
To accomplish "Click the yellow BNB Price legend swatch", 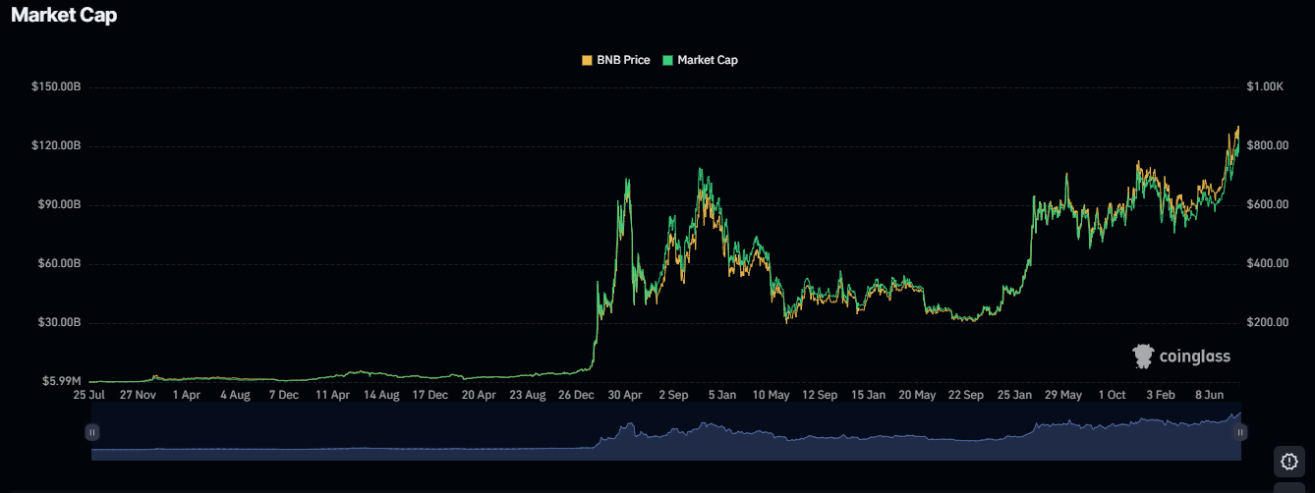I will click(588, 60).
